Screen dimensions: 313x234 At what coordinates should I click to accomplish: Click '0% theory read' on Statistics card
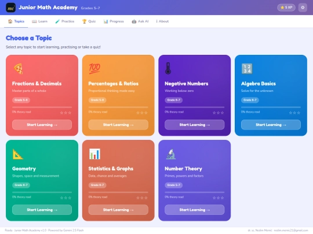[x=98, y=197]
